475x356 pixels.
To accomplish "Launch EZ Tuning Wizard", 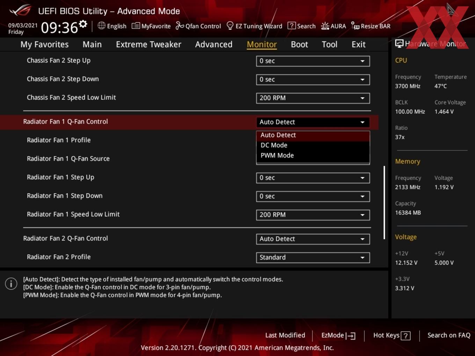I will tap(254, 26).
